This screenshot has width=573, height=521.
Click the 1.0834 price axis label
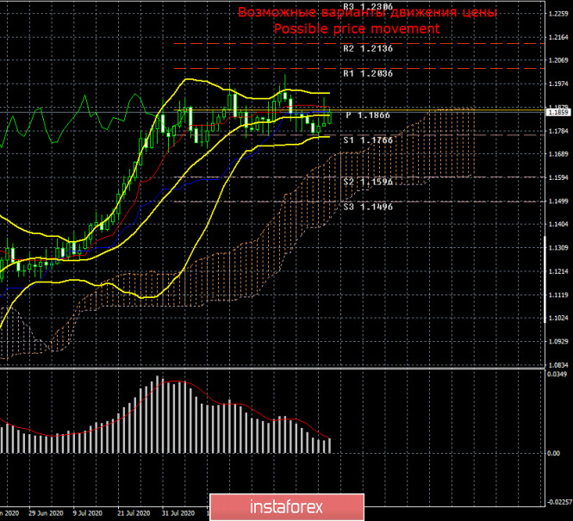point(557,366)
